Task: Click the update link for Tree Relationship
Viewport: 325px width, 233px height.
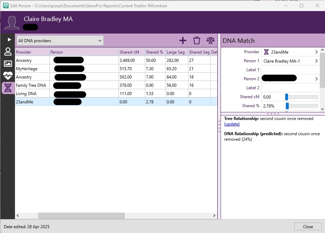Action: (232, 124)
